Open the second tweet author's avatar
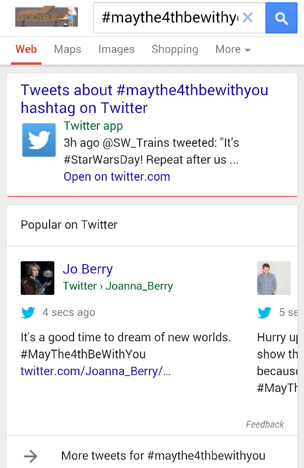 coord(274,278)
